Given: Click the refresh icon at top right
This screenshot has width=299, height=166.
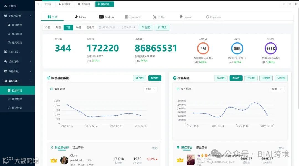Looking at the screenshot, I should [290, 4].
